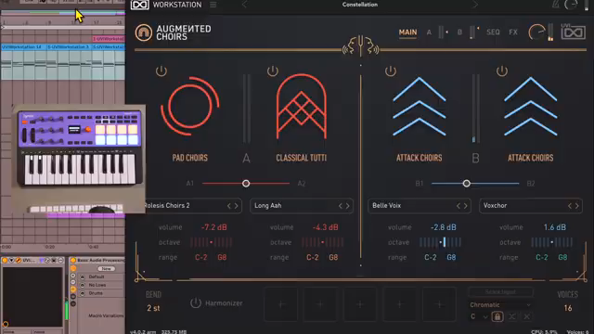Enable the Harmonizer power button

pos(196,303)
